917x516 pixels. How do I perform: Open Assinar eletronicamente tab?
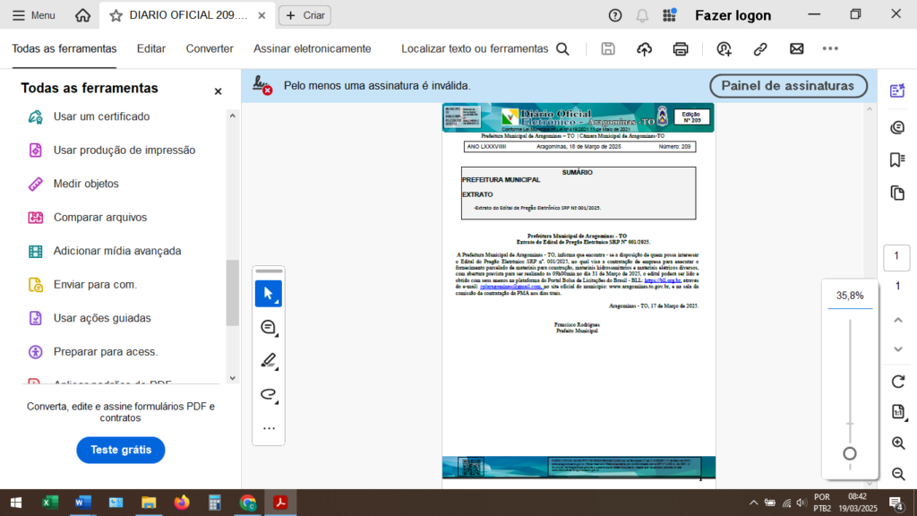tap(313, 49)
